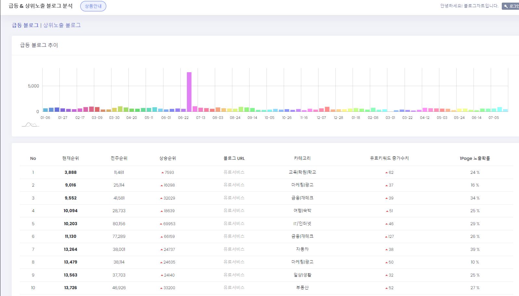This screenshot has height=296, width=519.
Task: Click the 로그인 key icon button
Action: (511, 6)
